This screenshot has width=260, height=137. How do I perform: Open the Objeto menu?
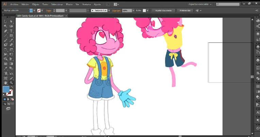click(35, 4)
